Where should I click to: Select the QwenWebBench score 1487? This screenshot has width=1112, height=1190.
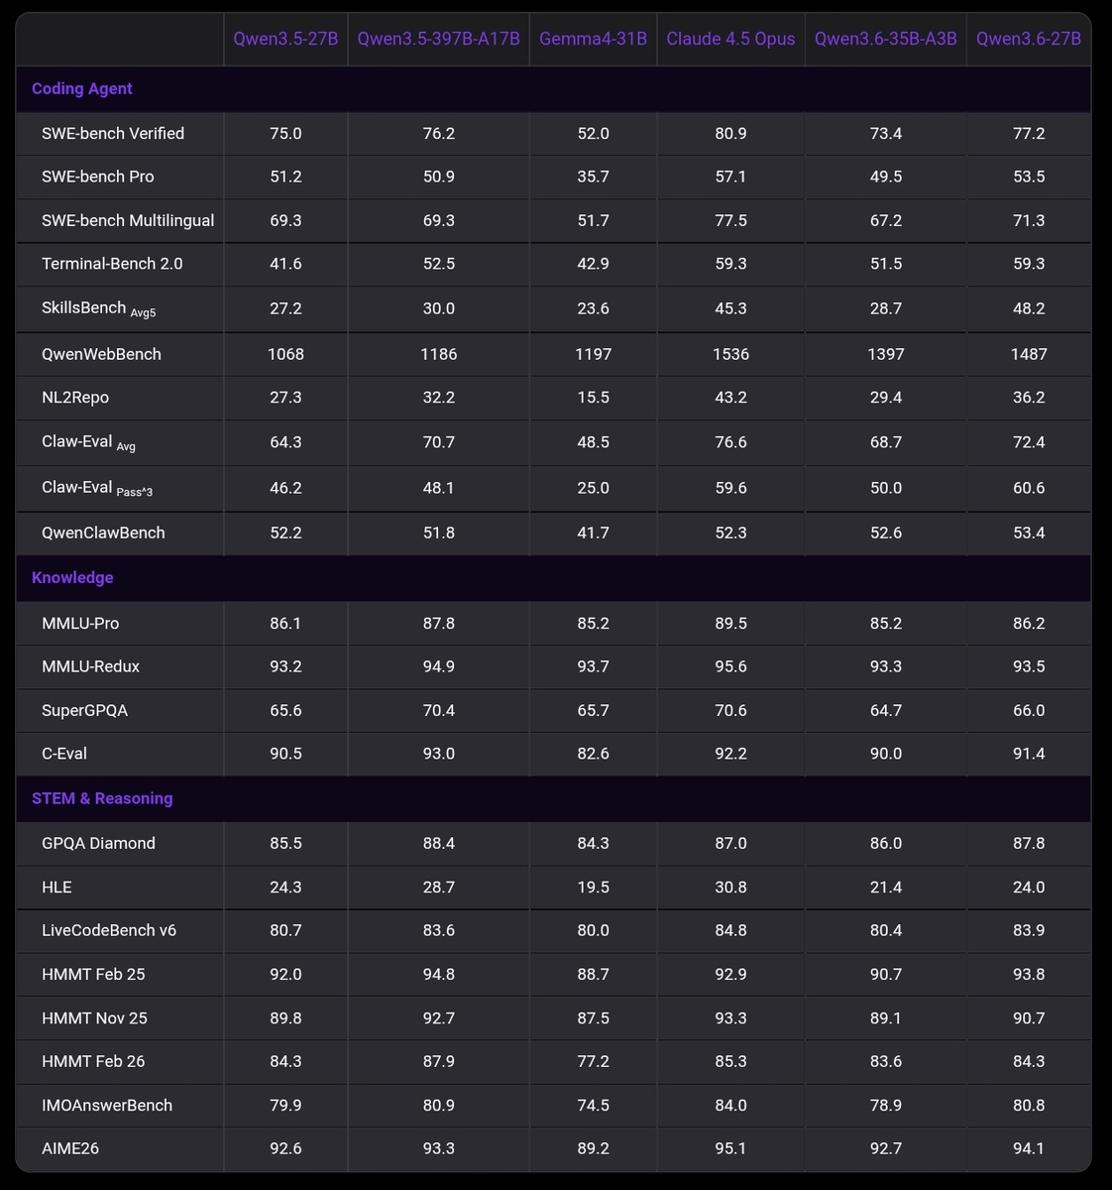click(x=1029, y=354)
